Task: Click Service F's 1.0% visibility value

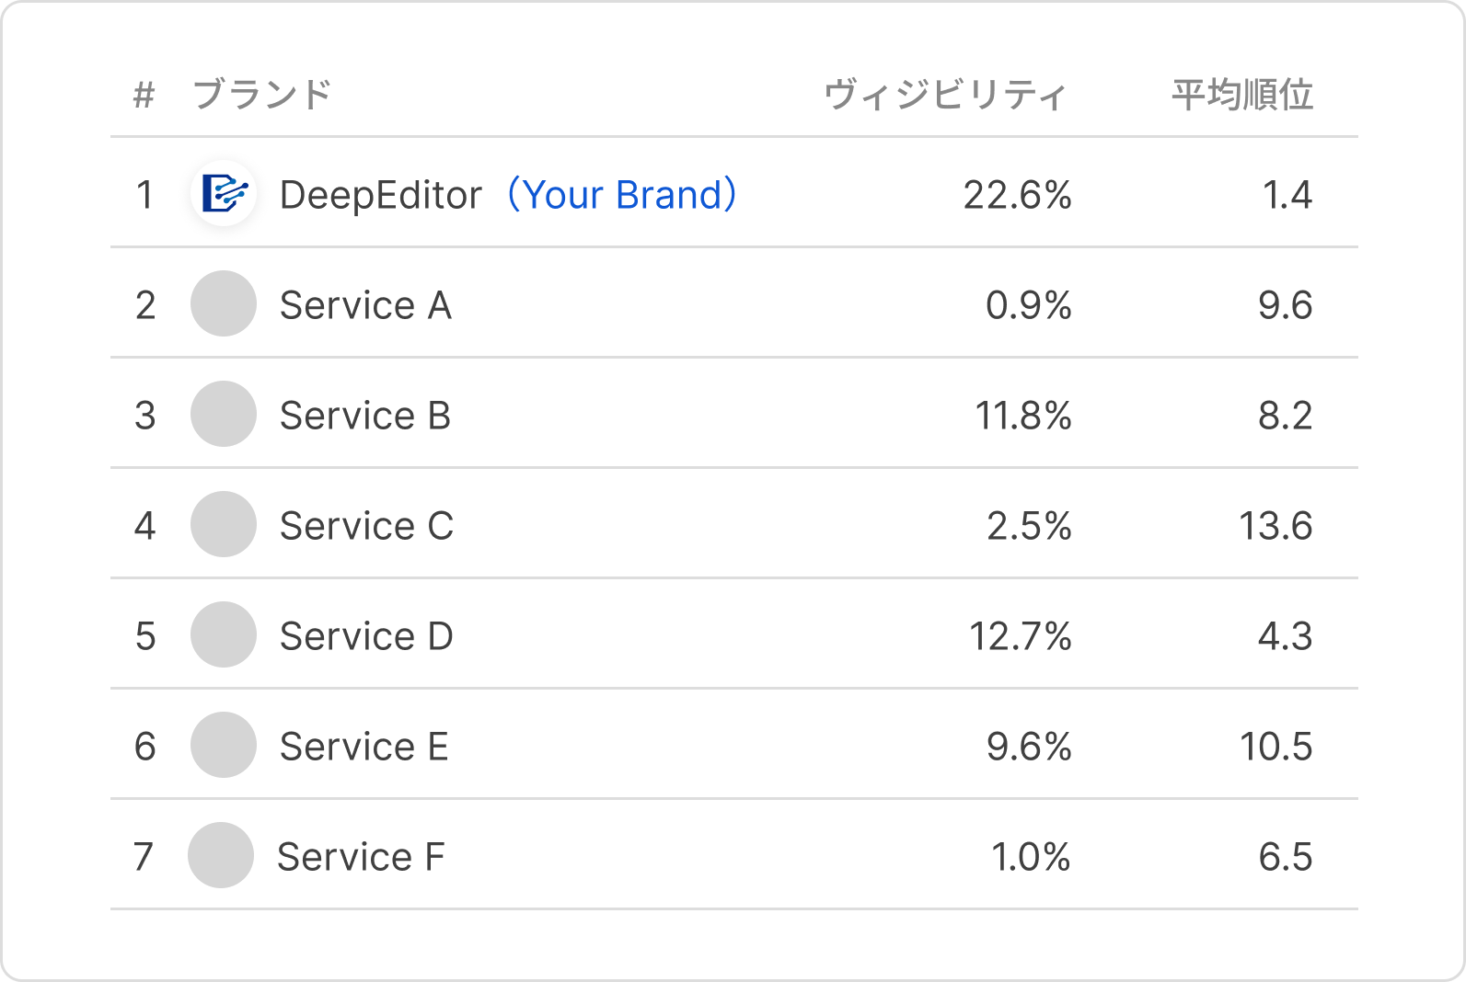Action: (1030, 857)
